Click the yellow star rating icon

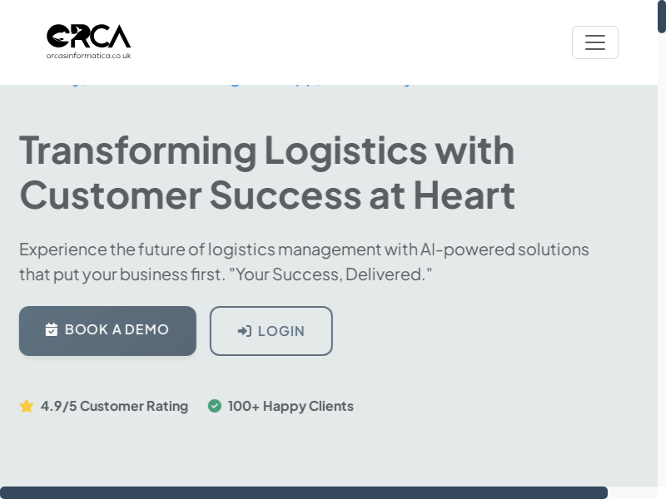[x=27, y=406]
